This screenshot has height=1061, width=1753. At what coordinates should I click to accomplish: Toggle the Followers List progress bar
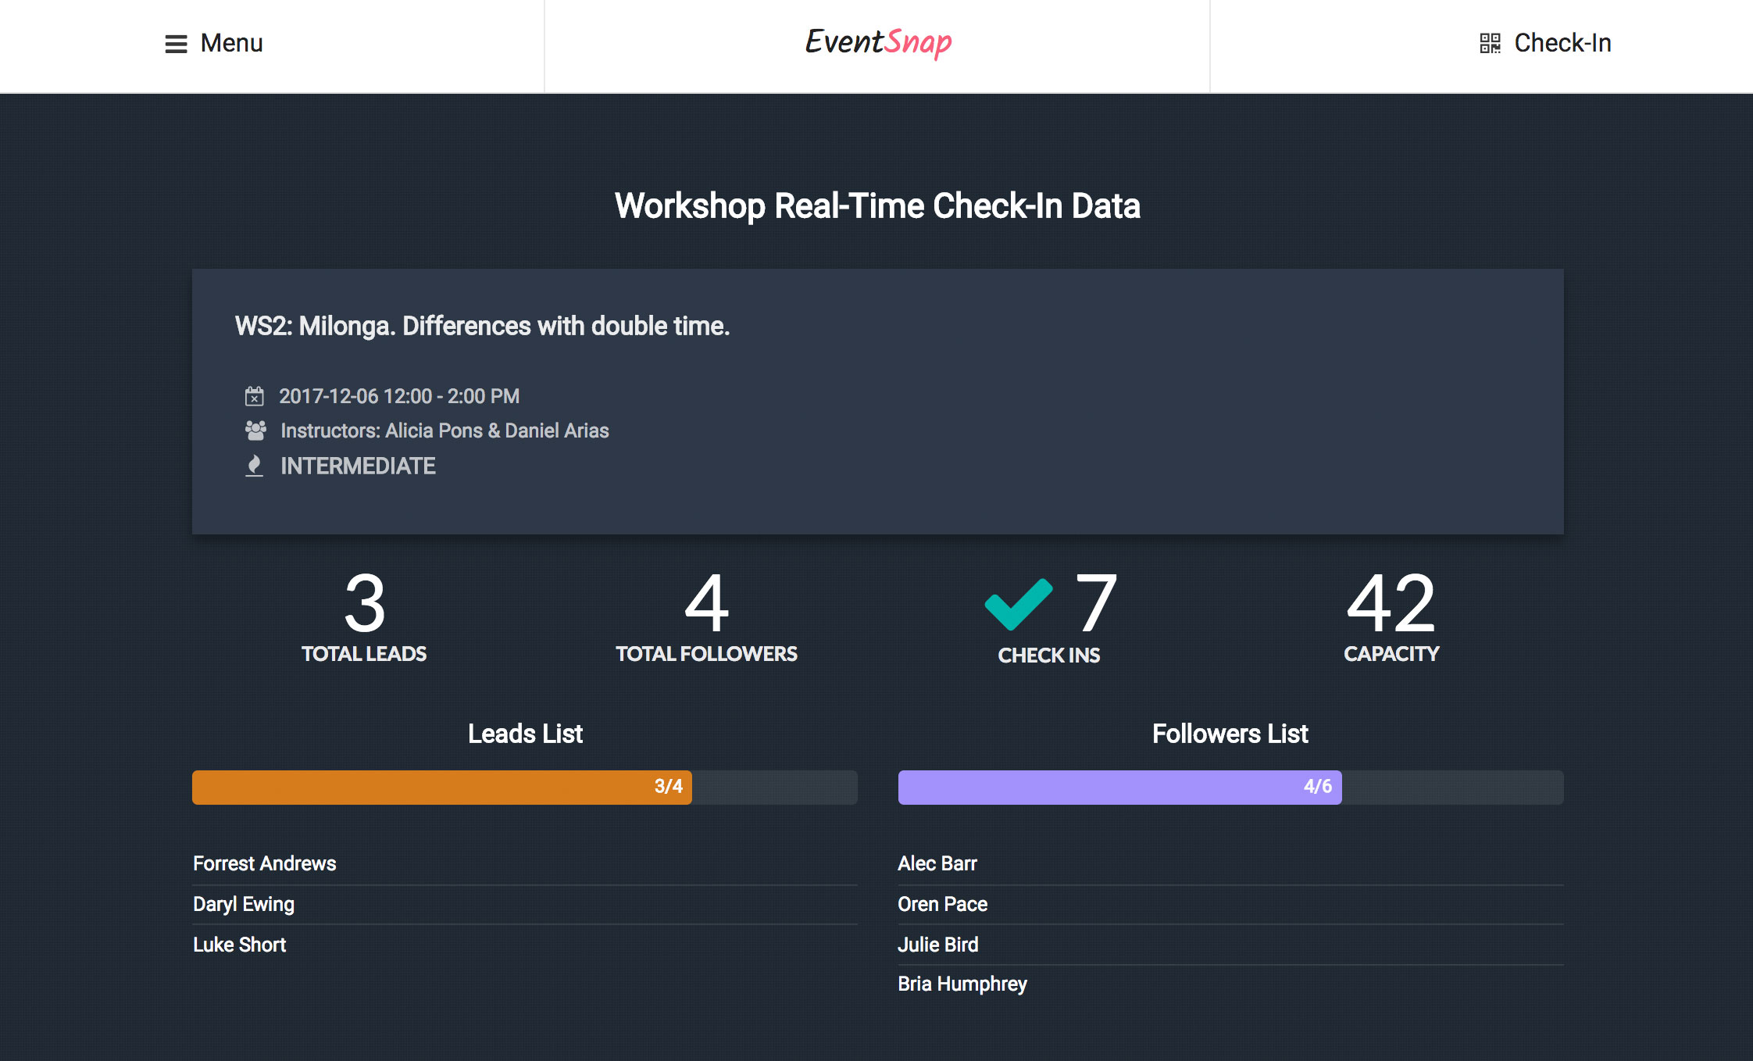[x=1228, y=787]
